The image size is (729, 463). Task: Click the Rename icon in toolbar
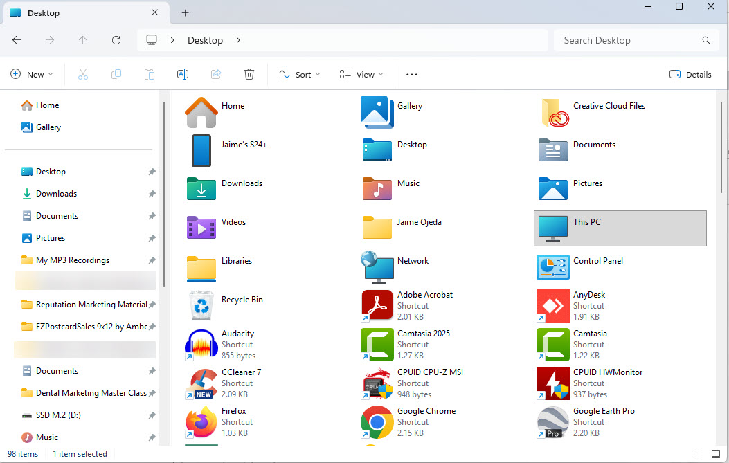(183, 74)
